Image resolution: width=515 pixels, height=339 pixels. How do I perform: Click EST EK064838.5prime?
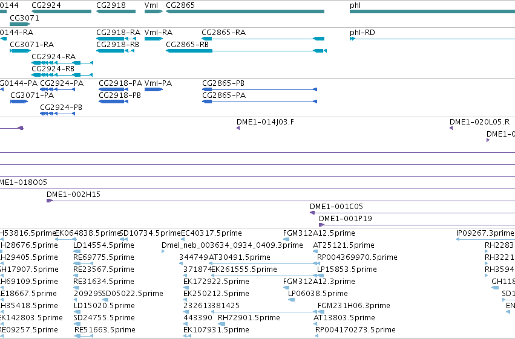tap(66, 240)
